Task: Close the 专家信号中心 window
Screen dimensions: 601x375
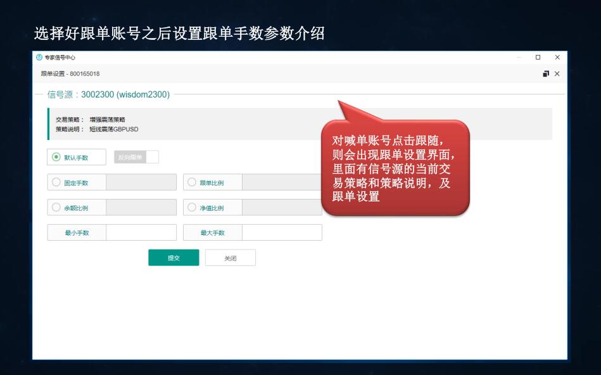Action: [557, 58]
